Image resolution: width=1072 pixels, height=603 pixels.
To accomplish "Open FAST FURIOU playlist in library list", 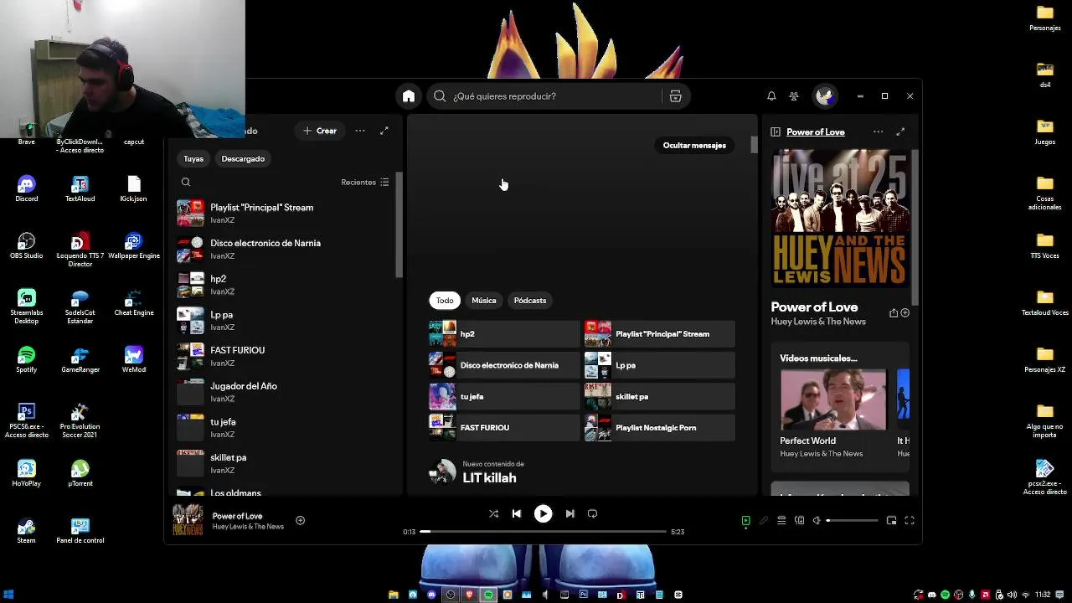I will [285, 356].
